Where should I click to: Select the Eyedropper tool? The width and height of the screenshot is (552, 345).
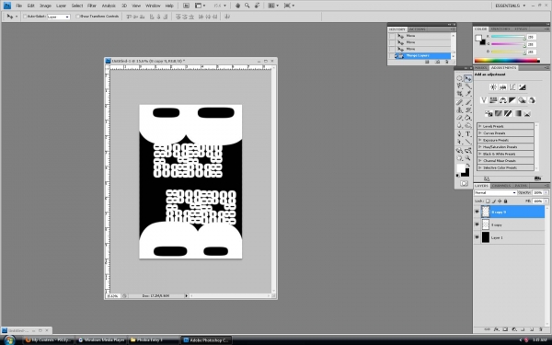(x=468, y=94)
